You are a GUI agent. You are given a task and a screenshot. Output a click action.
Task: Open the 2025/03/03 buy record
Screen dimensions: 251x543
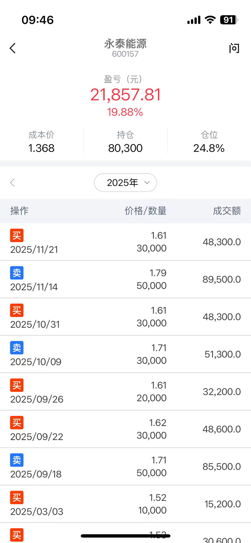[x=125, y=504]
